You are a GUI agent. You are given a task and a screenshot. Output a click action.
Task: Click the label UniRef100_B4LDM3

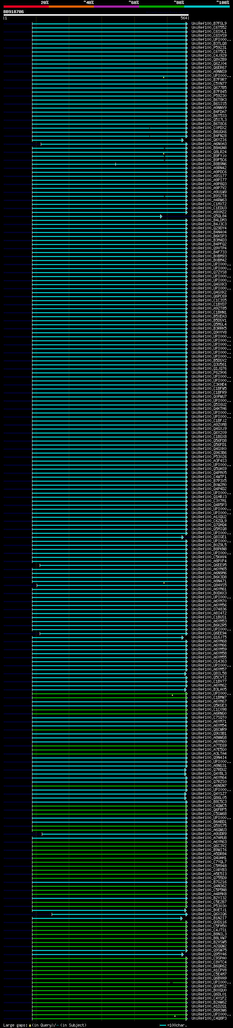click(209, 220)
